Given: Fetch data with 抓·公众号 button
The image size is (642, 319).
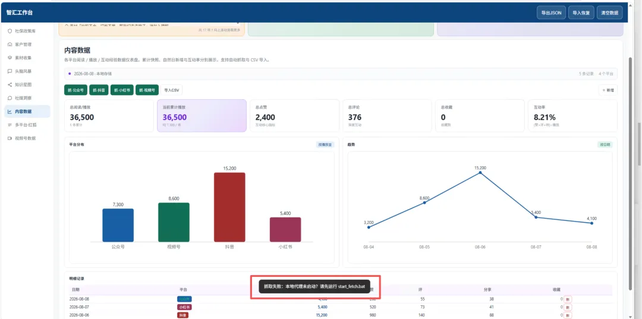Looking at the screenshot, I should 75,90.
